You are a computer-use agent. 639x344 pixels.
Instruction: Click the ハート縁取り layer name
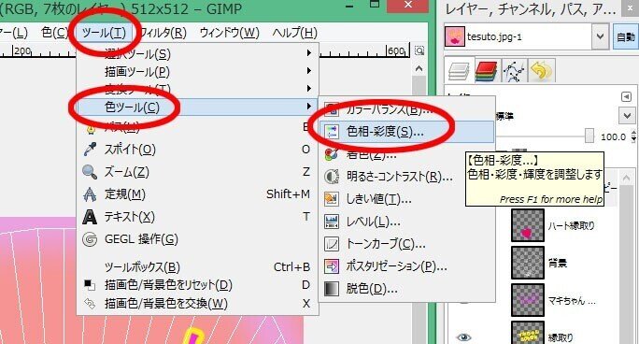(x=571, y=225)
